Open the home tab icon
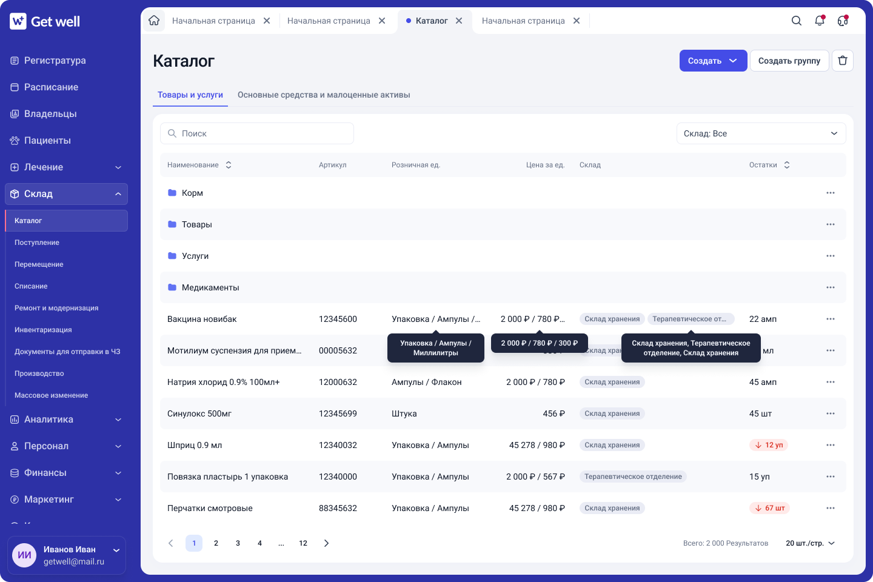Image resolution: width=873 pixels, height=582 pixels. point(154,21)
